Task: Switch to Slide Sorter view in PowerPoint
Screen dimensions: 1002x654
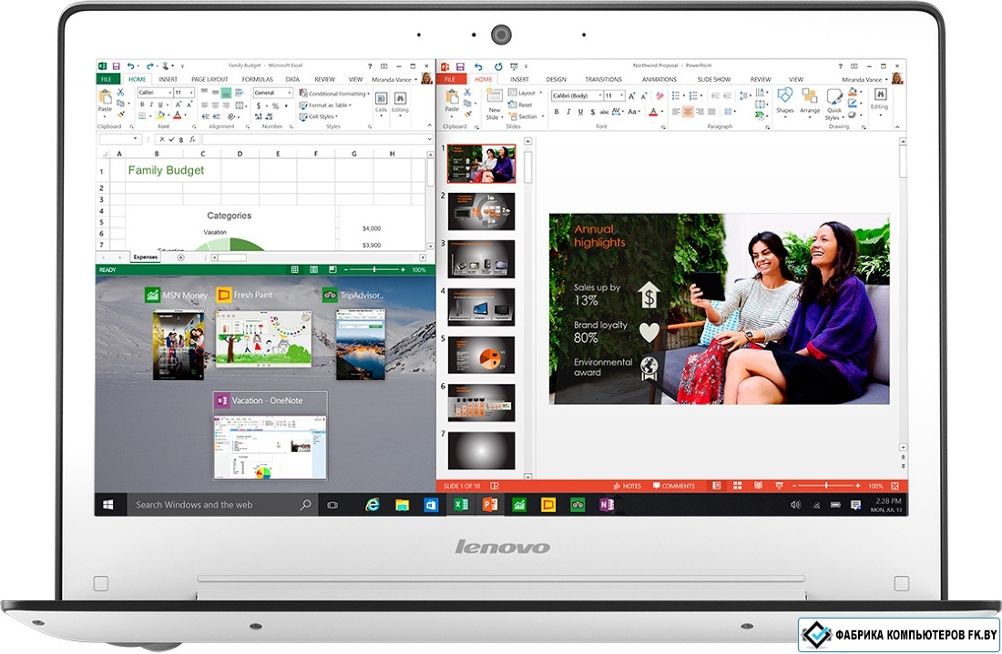Action: coord(738,486)
